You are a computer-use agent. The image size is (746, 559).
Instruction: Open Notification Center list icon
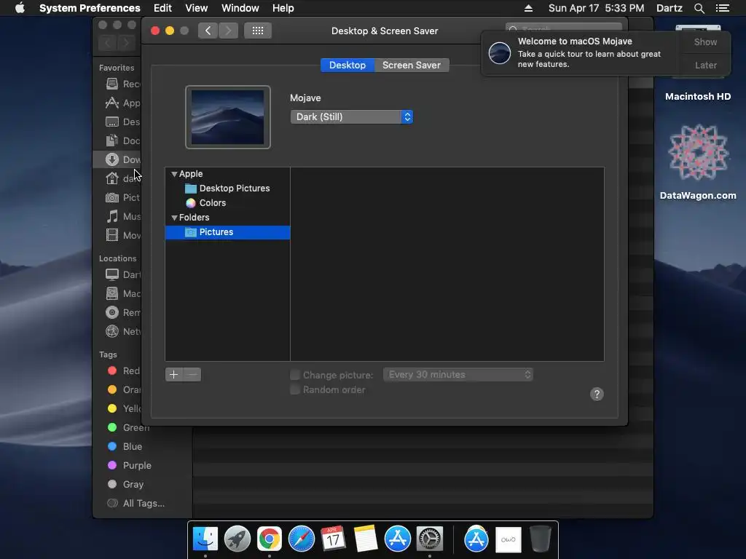tap(723, 8)
